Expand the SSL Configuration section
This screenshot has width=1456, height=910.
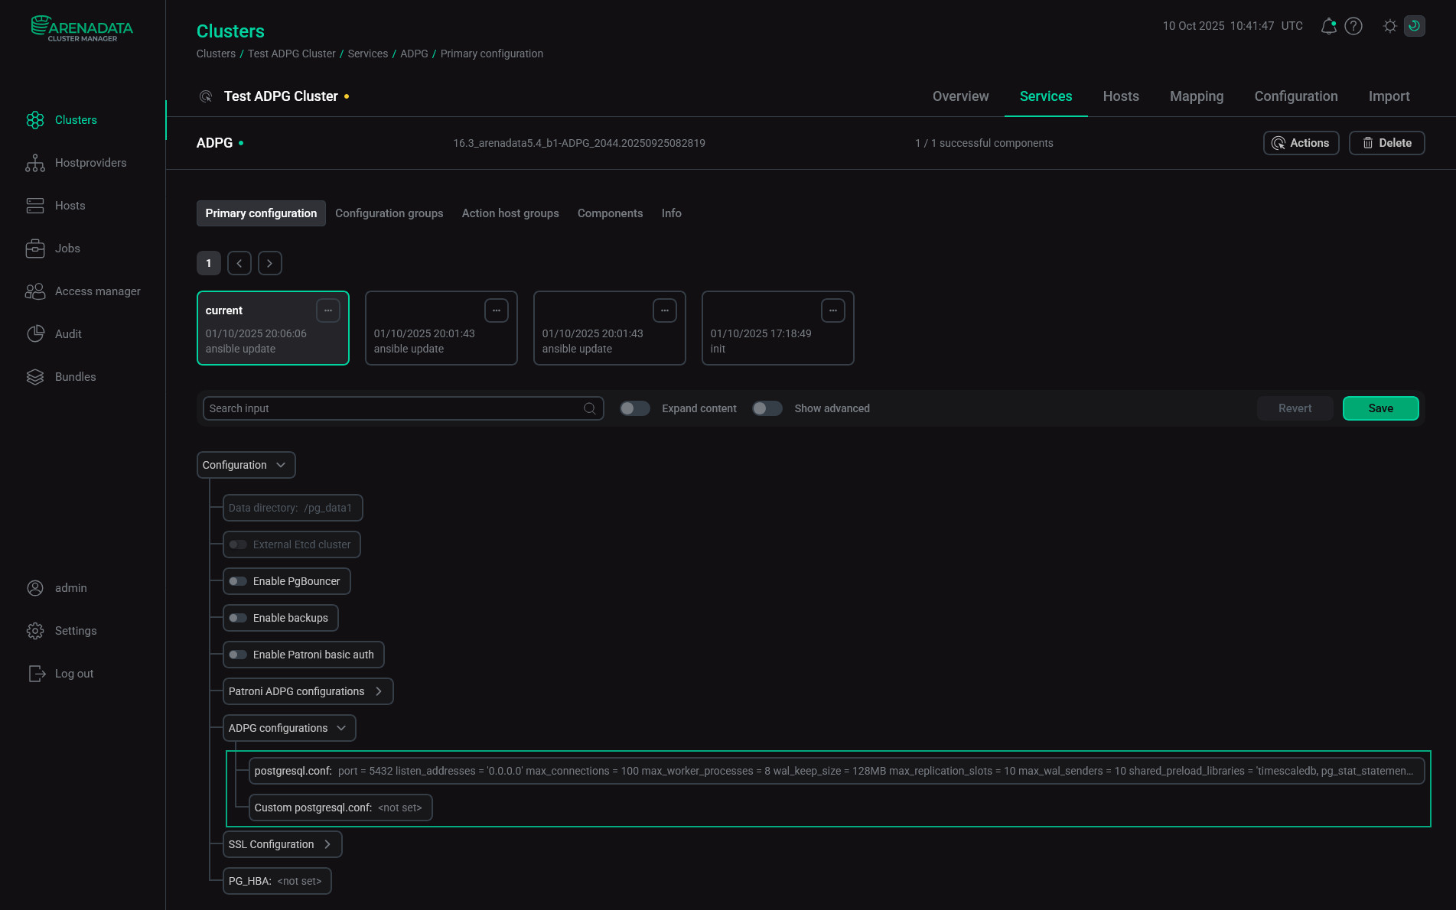[x=327, y=844]
